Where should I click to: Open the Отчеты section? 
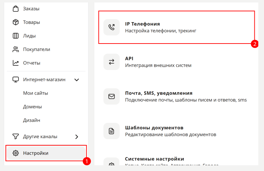32,63
